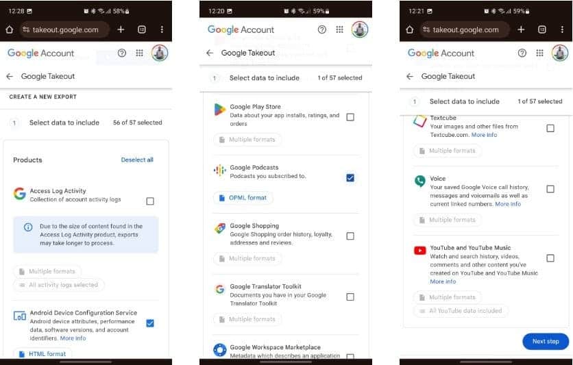Click the profile avatar in the left phone
Viewport: 573px width, 365px height.
pyautogui.click(x=160, y=53)
